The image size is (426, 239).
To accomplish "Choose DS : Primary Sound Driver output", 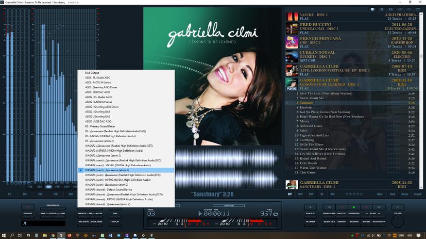I will click(x=126, y=126).
